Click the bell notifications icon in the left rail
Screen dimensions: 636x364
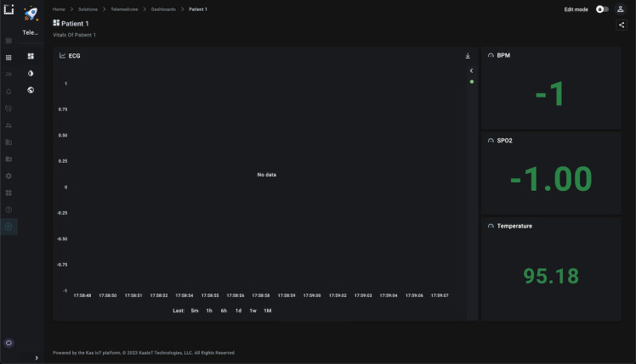(x=9, y=91)
